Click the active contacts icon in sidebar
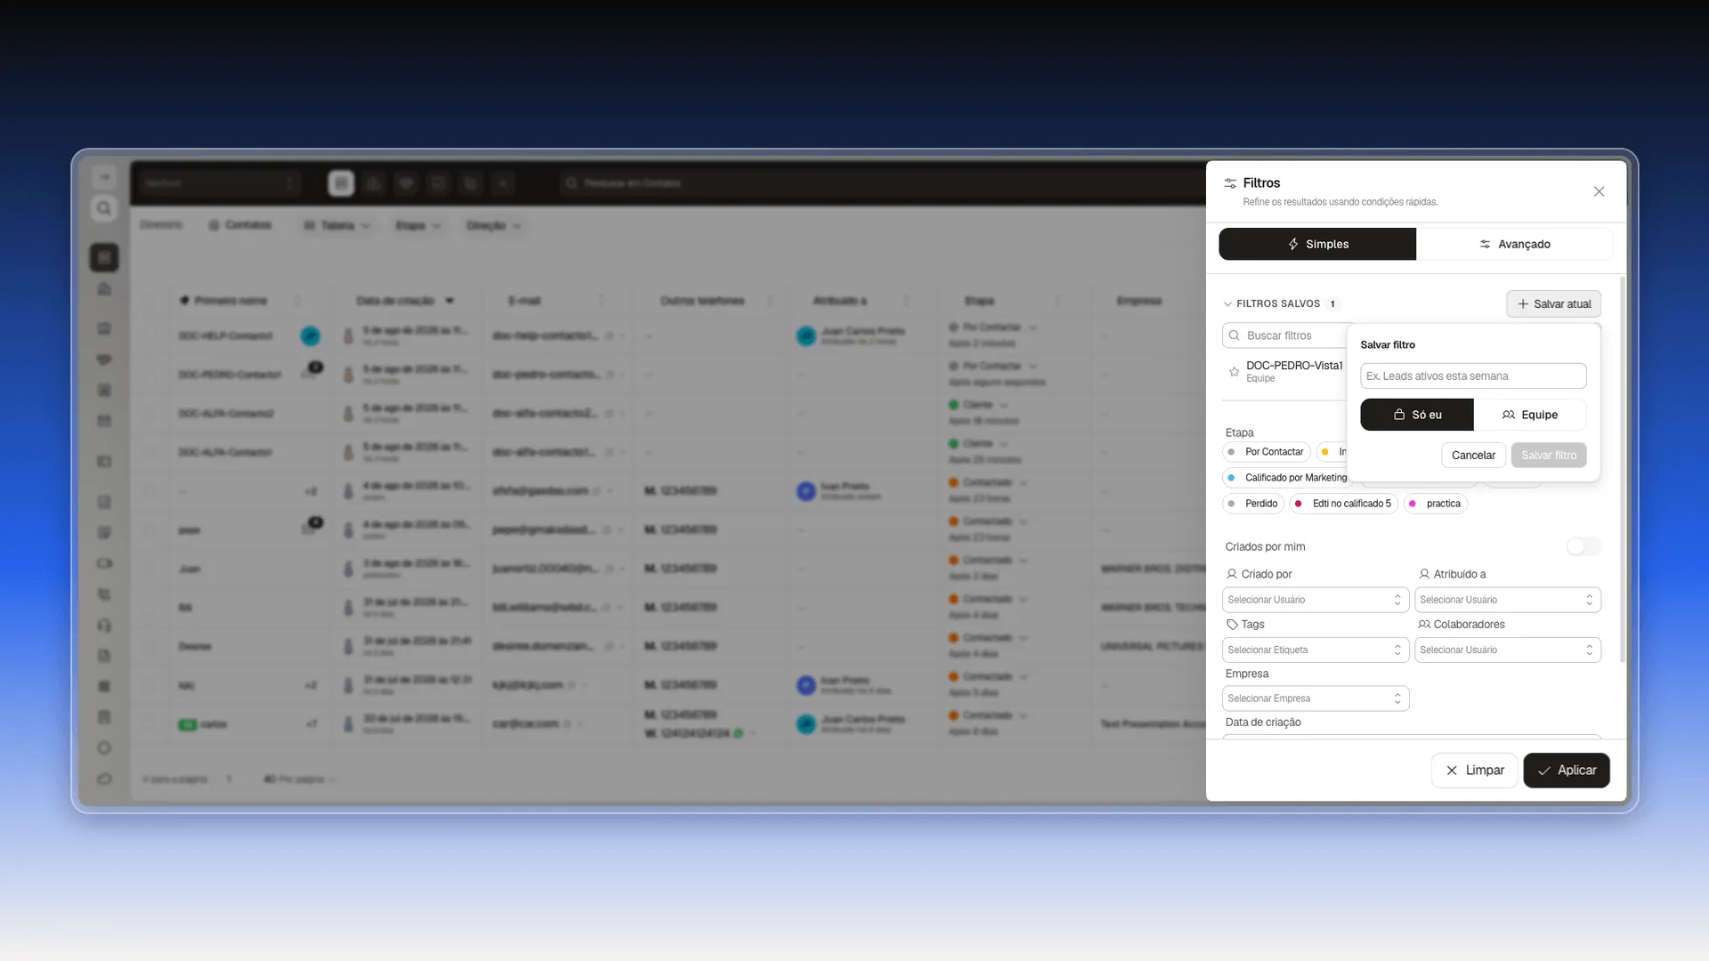This screenshot has width=1709, height=961. click(104, 258)
